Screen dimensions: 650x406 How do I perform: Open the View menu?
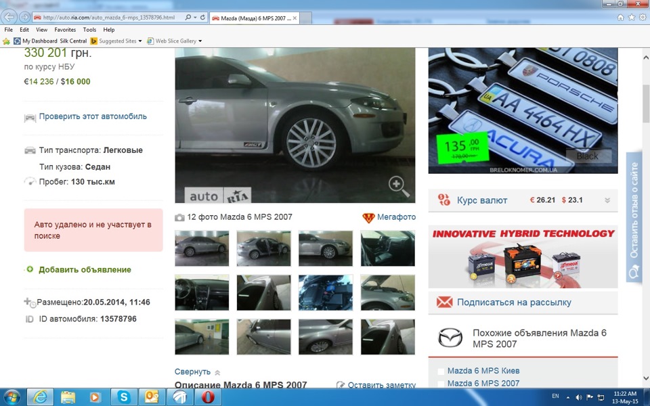coord(41,30)
